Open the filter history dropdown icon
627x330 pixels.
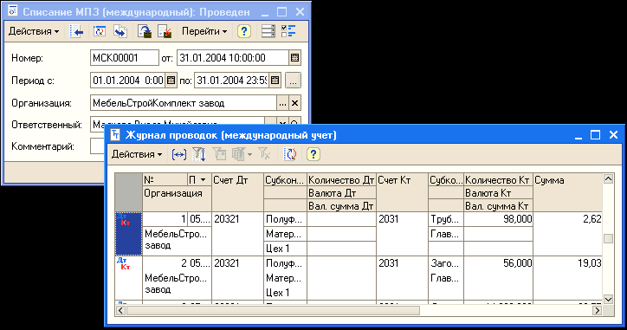coord(242,154)
